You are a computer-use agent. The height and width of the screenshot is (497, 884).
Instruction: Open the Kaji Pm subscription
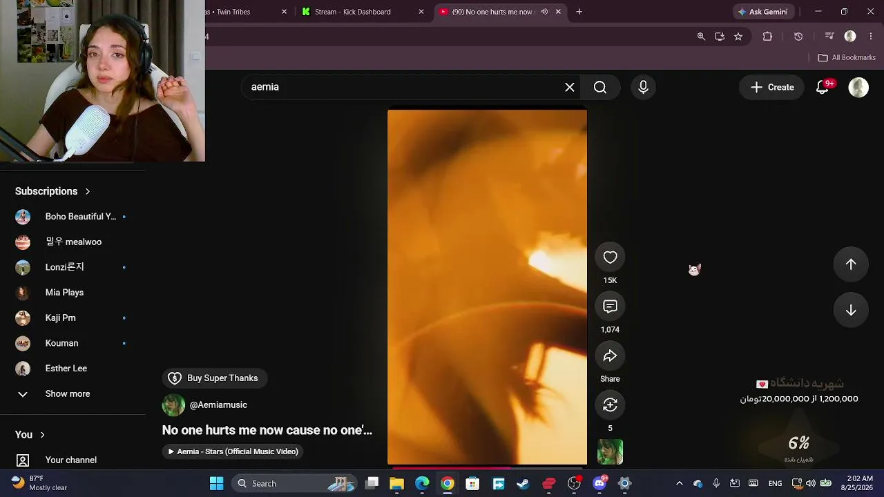pos(73,318)
